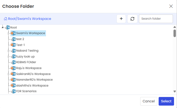This screenshot has width=177, height=108.
Task: Select the Nabard Testing folder
Action: [27, 51]
